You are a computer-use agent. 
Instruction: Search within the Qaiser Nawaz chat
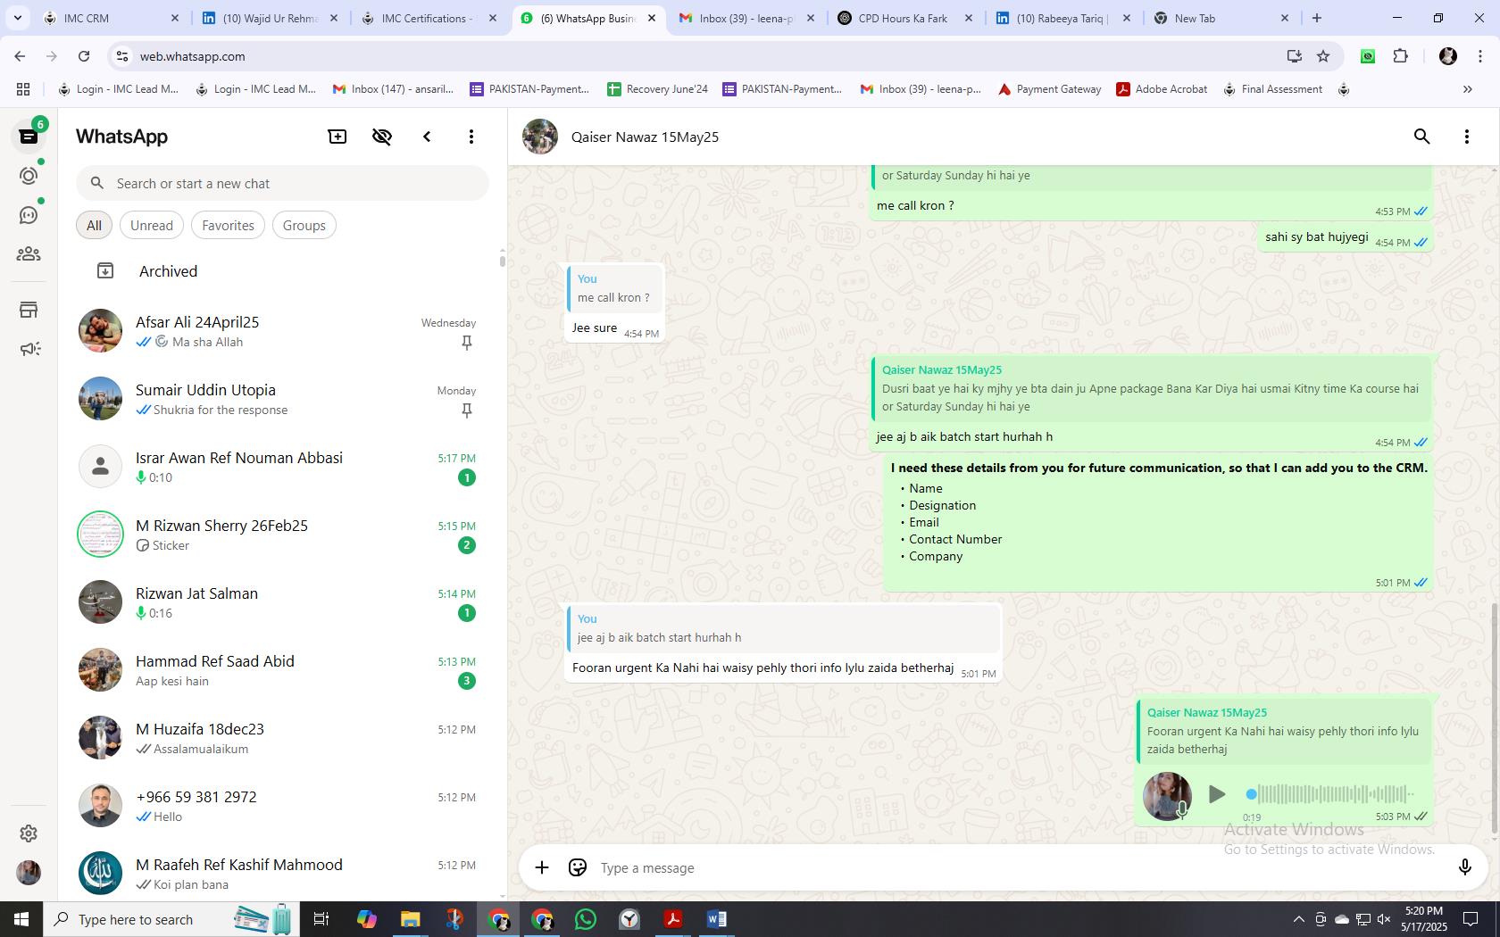click(x=1422, y=137)
